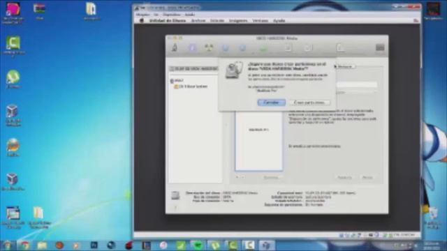Click the Opciones button below partition layout
The image size is (447, 251).
[271, 177]
